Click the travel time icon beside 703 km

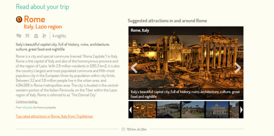pos(123,129)
